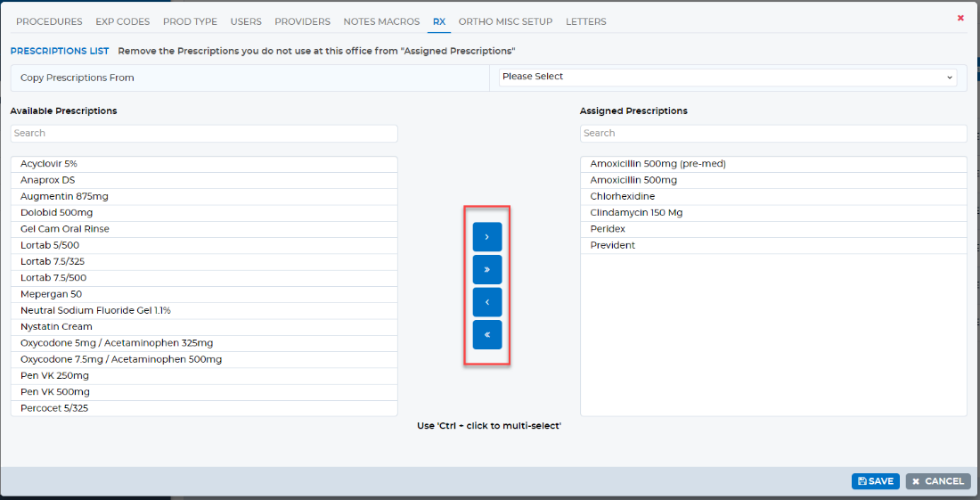The height and width of the screenshot is (500, 980).
Task: Select Nystatin Cream prescription
Action: point(204,326)
